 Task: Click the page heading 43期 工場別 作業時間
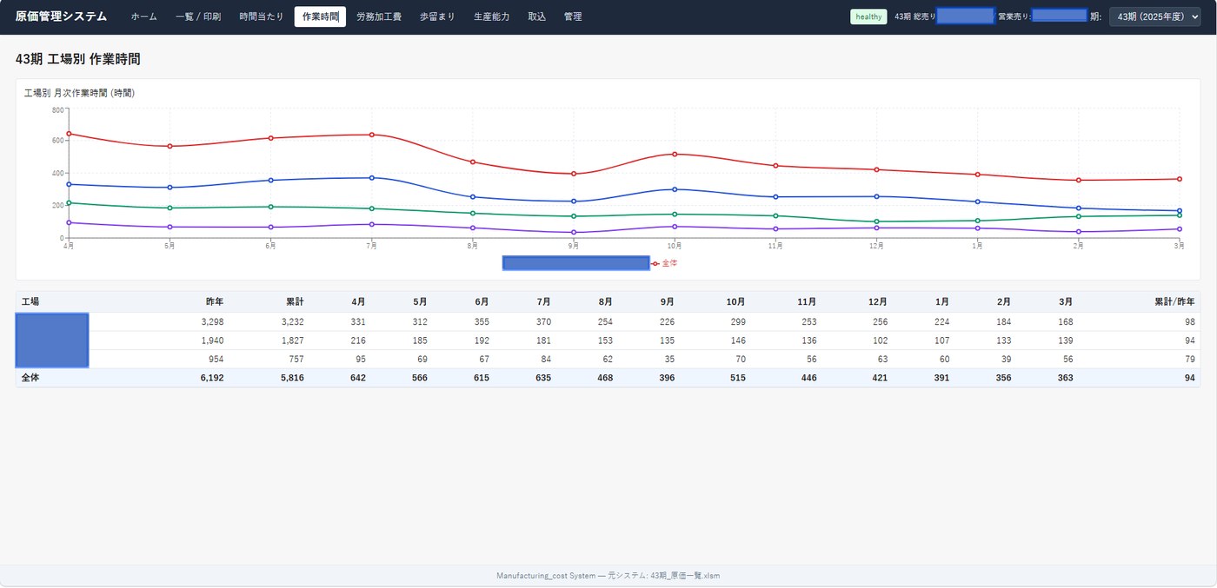coord(78,59)
